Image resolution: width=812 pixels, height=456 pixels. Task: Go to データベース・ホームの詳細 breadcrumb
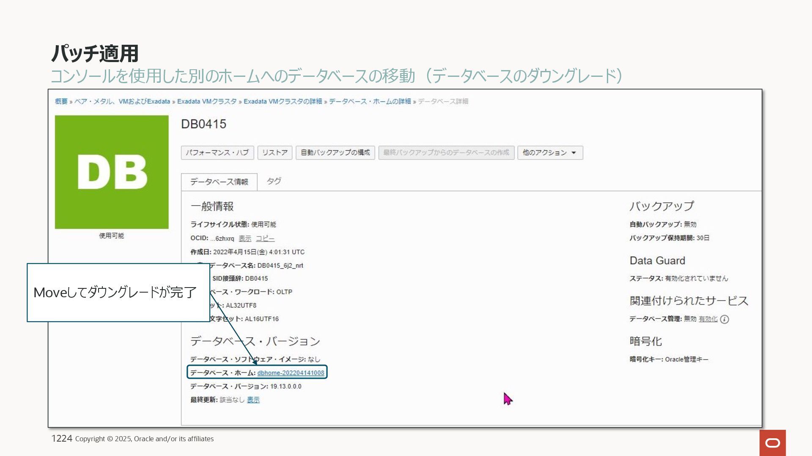(x=370, y=101)
